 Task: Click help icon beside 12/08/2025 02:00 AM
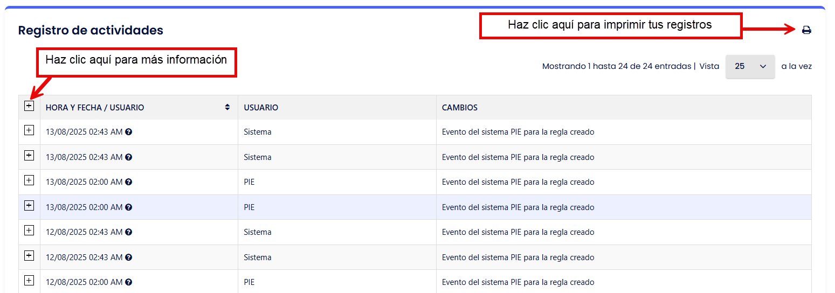coord(129,282)
